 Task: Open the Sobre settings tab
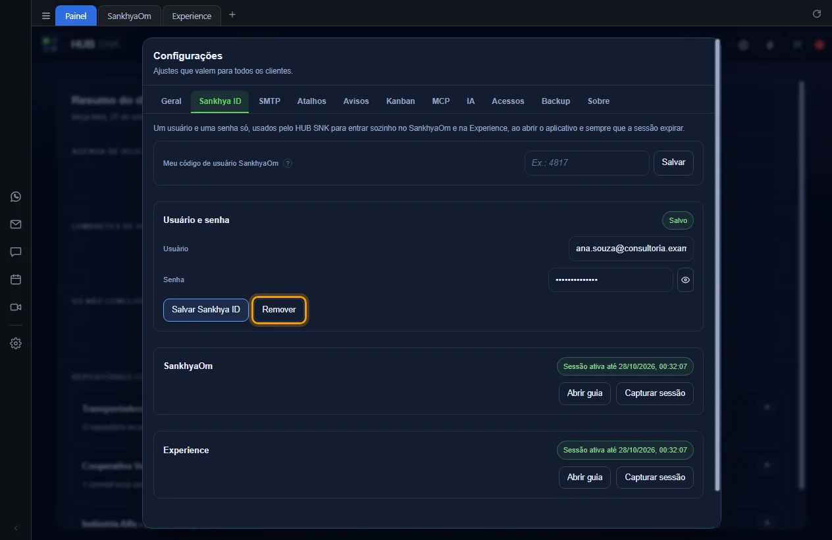point(598,101)
